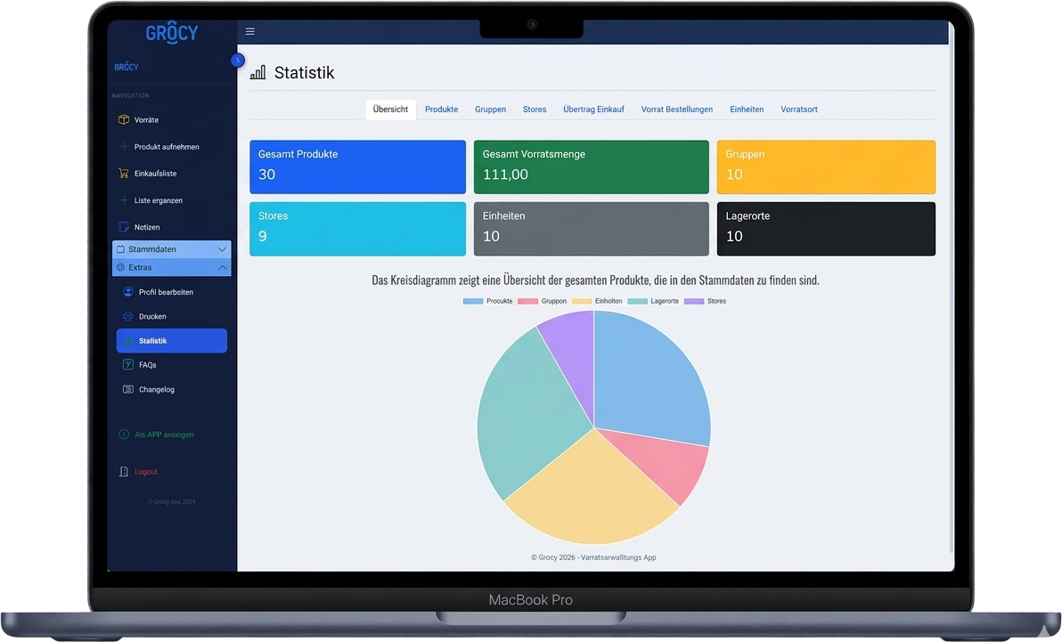The width and height of the screenshot is (1062, 642).
Task: Select the active Statistik sidebar item
Action: [x=171, y=341]
